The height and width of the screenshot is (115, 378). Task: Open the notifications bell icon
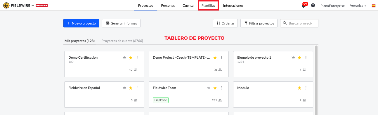click(x=304, y=6)
